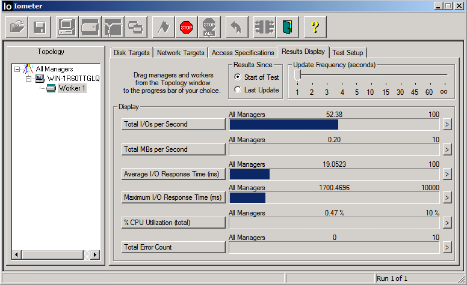Click the All Managers tree icon
Image resolution: width=467 pixels, height=285 pixels.
tap(28, 69)
